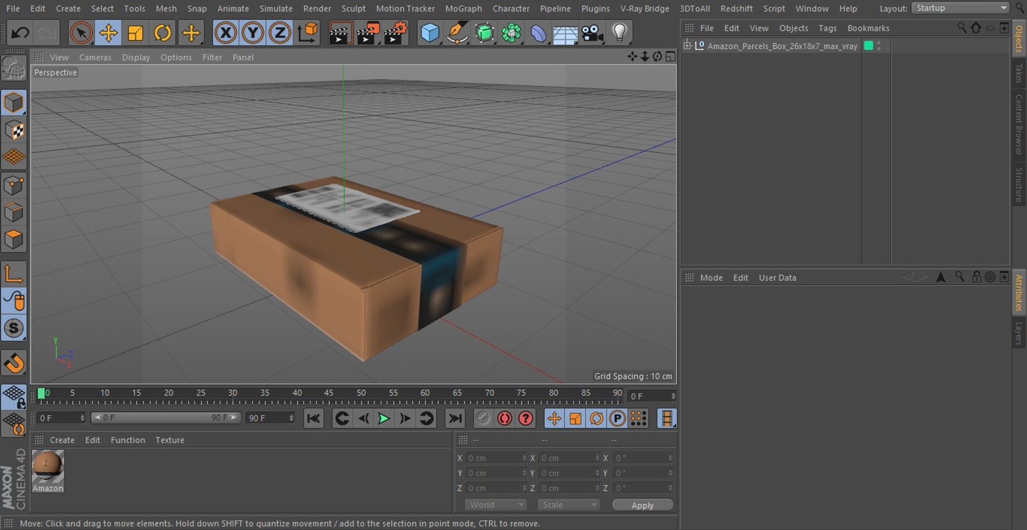
Task: Add a Cube primitive object
Action: pos(430,33)
